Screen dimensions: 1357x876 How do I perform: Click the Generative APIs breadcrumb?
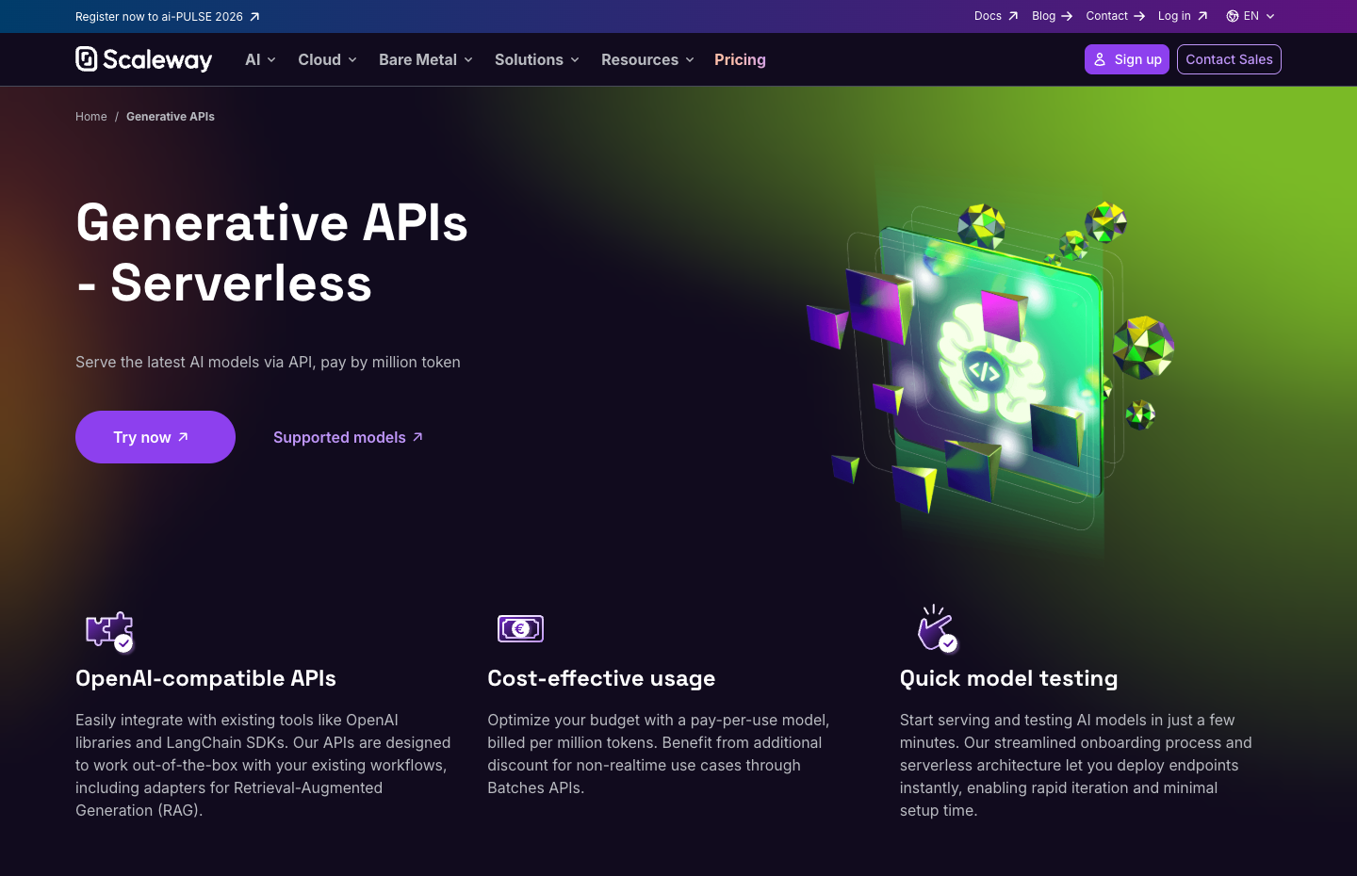click(x=171, y=117)
